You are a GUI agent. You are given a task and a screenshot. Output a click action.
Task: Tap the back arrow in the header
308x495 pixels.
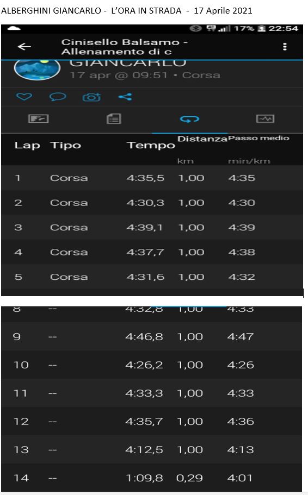pos(24,47)
